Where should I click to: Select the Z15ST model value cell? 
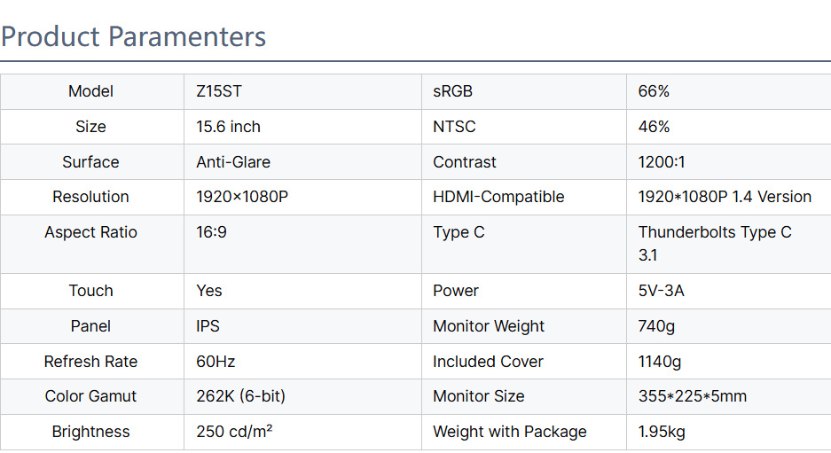click(x=217, y=91)
